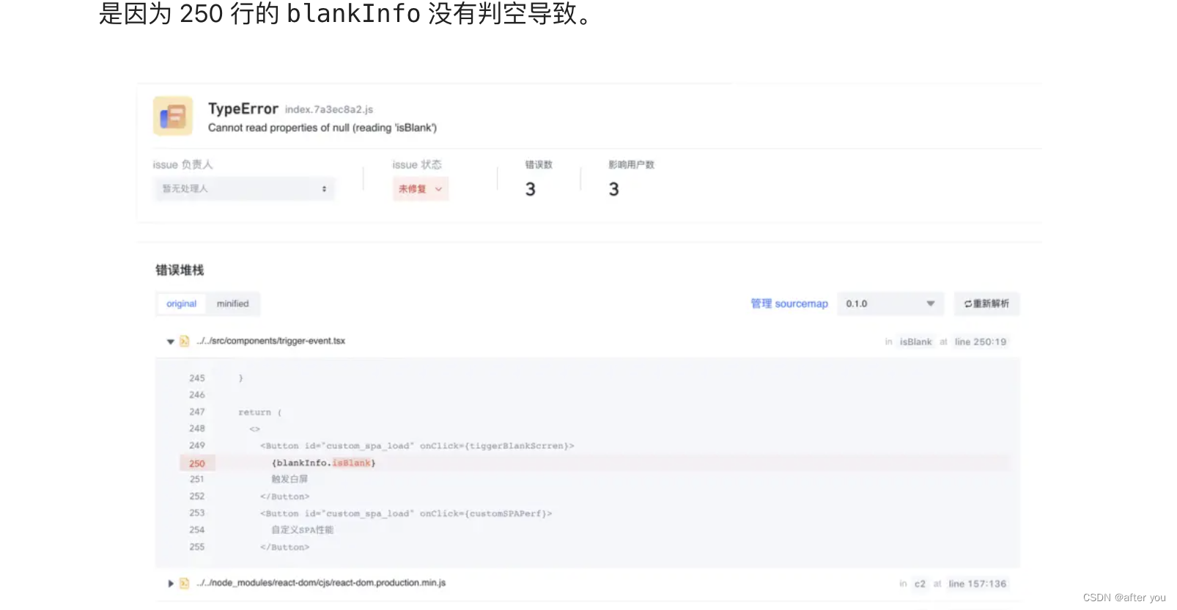Click the 'line 157:136' location text

978,584
